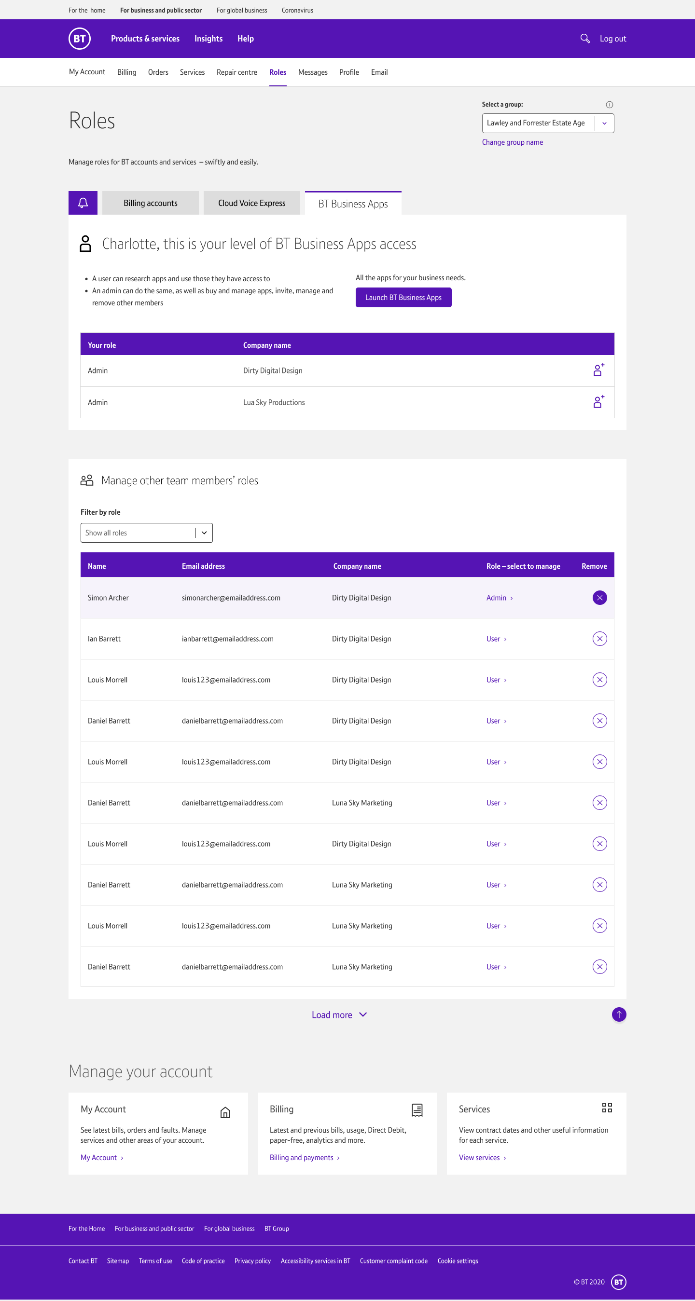Open the Billing and payments link
Image resolution: width=695 pixels, height=1301 pixels.
pos(304,1157)
